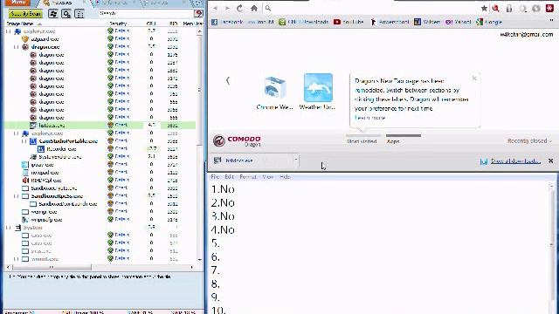Bookmark the page with the star icon
The width and height of the screenshot is (559, 314).
484,8
